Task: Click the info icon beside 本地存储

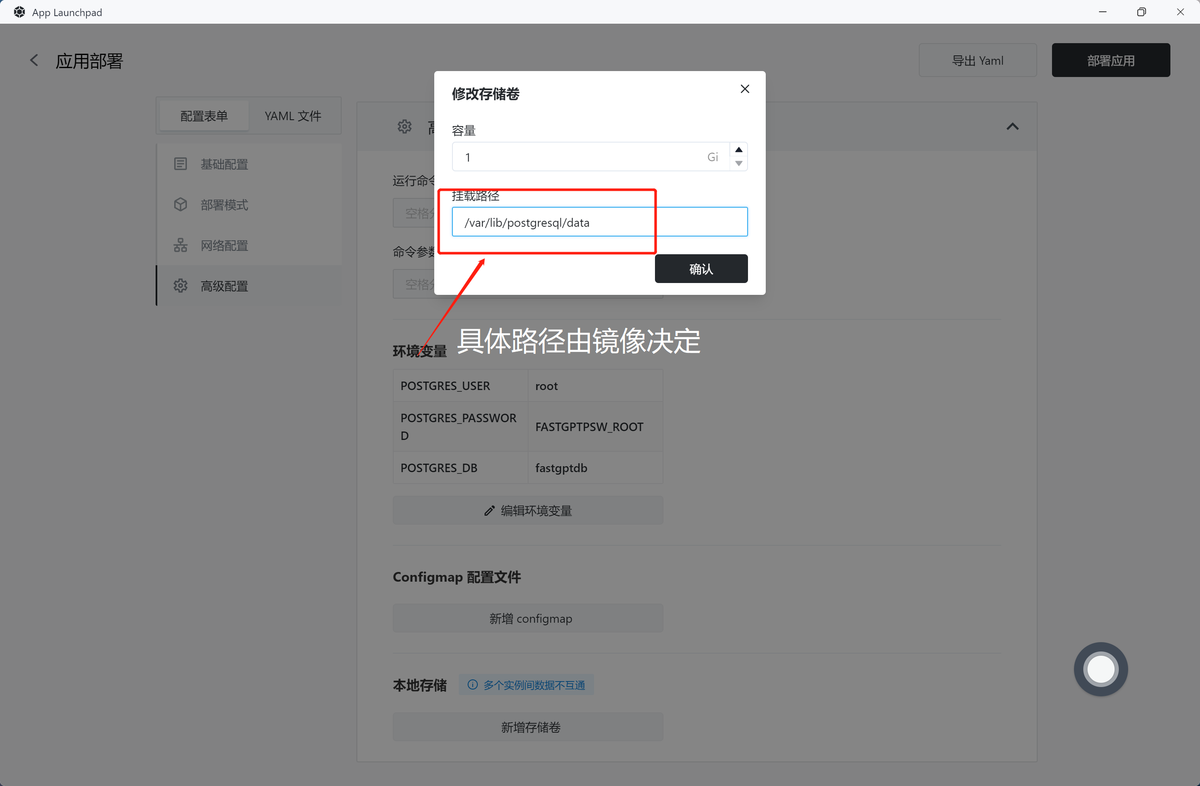Action: (x=472, y=685)
